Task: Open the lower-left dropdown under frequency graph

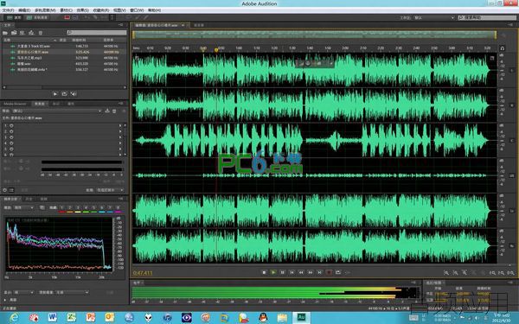Action: [x=24, y=293]
